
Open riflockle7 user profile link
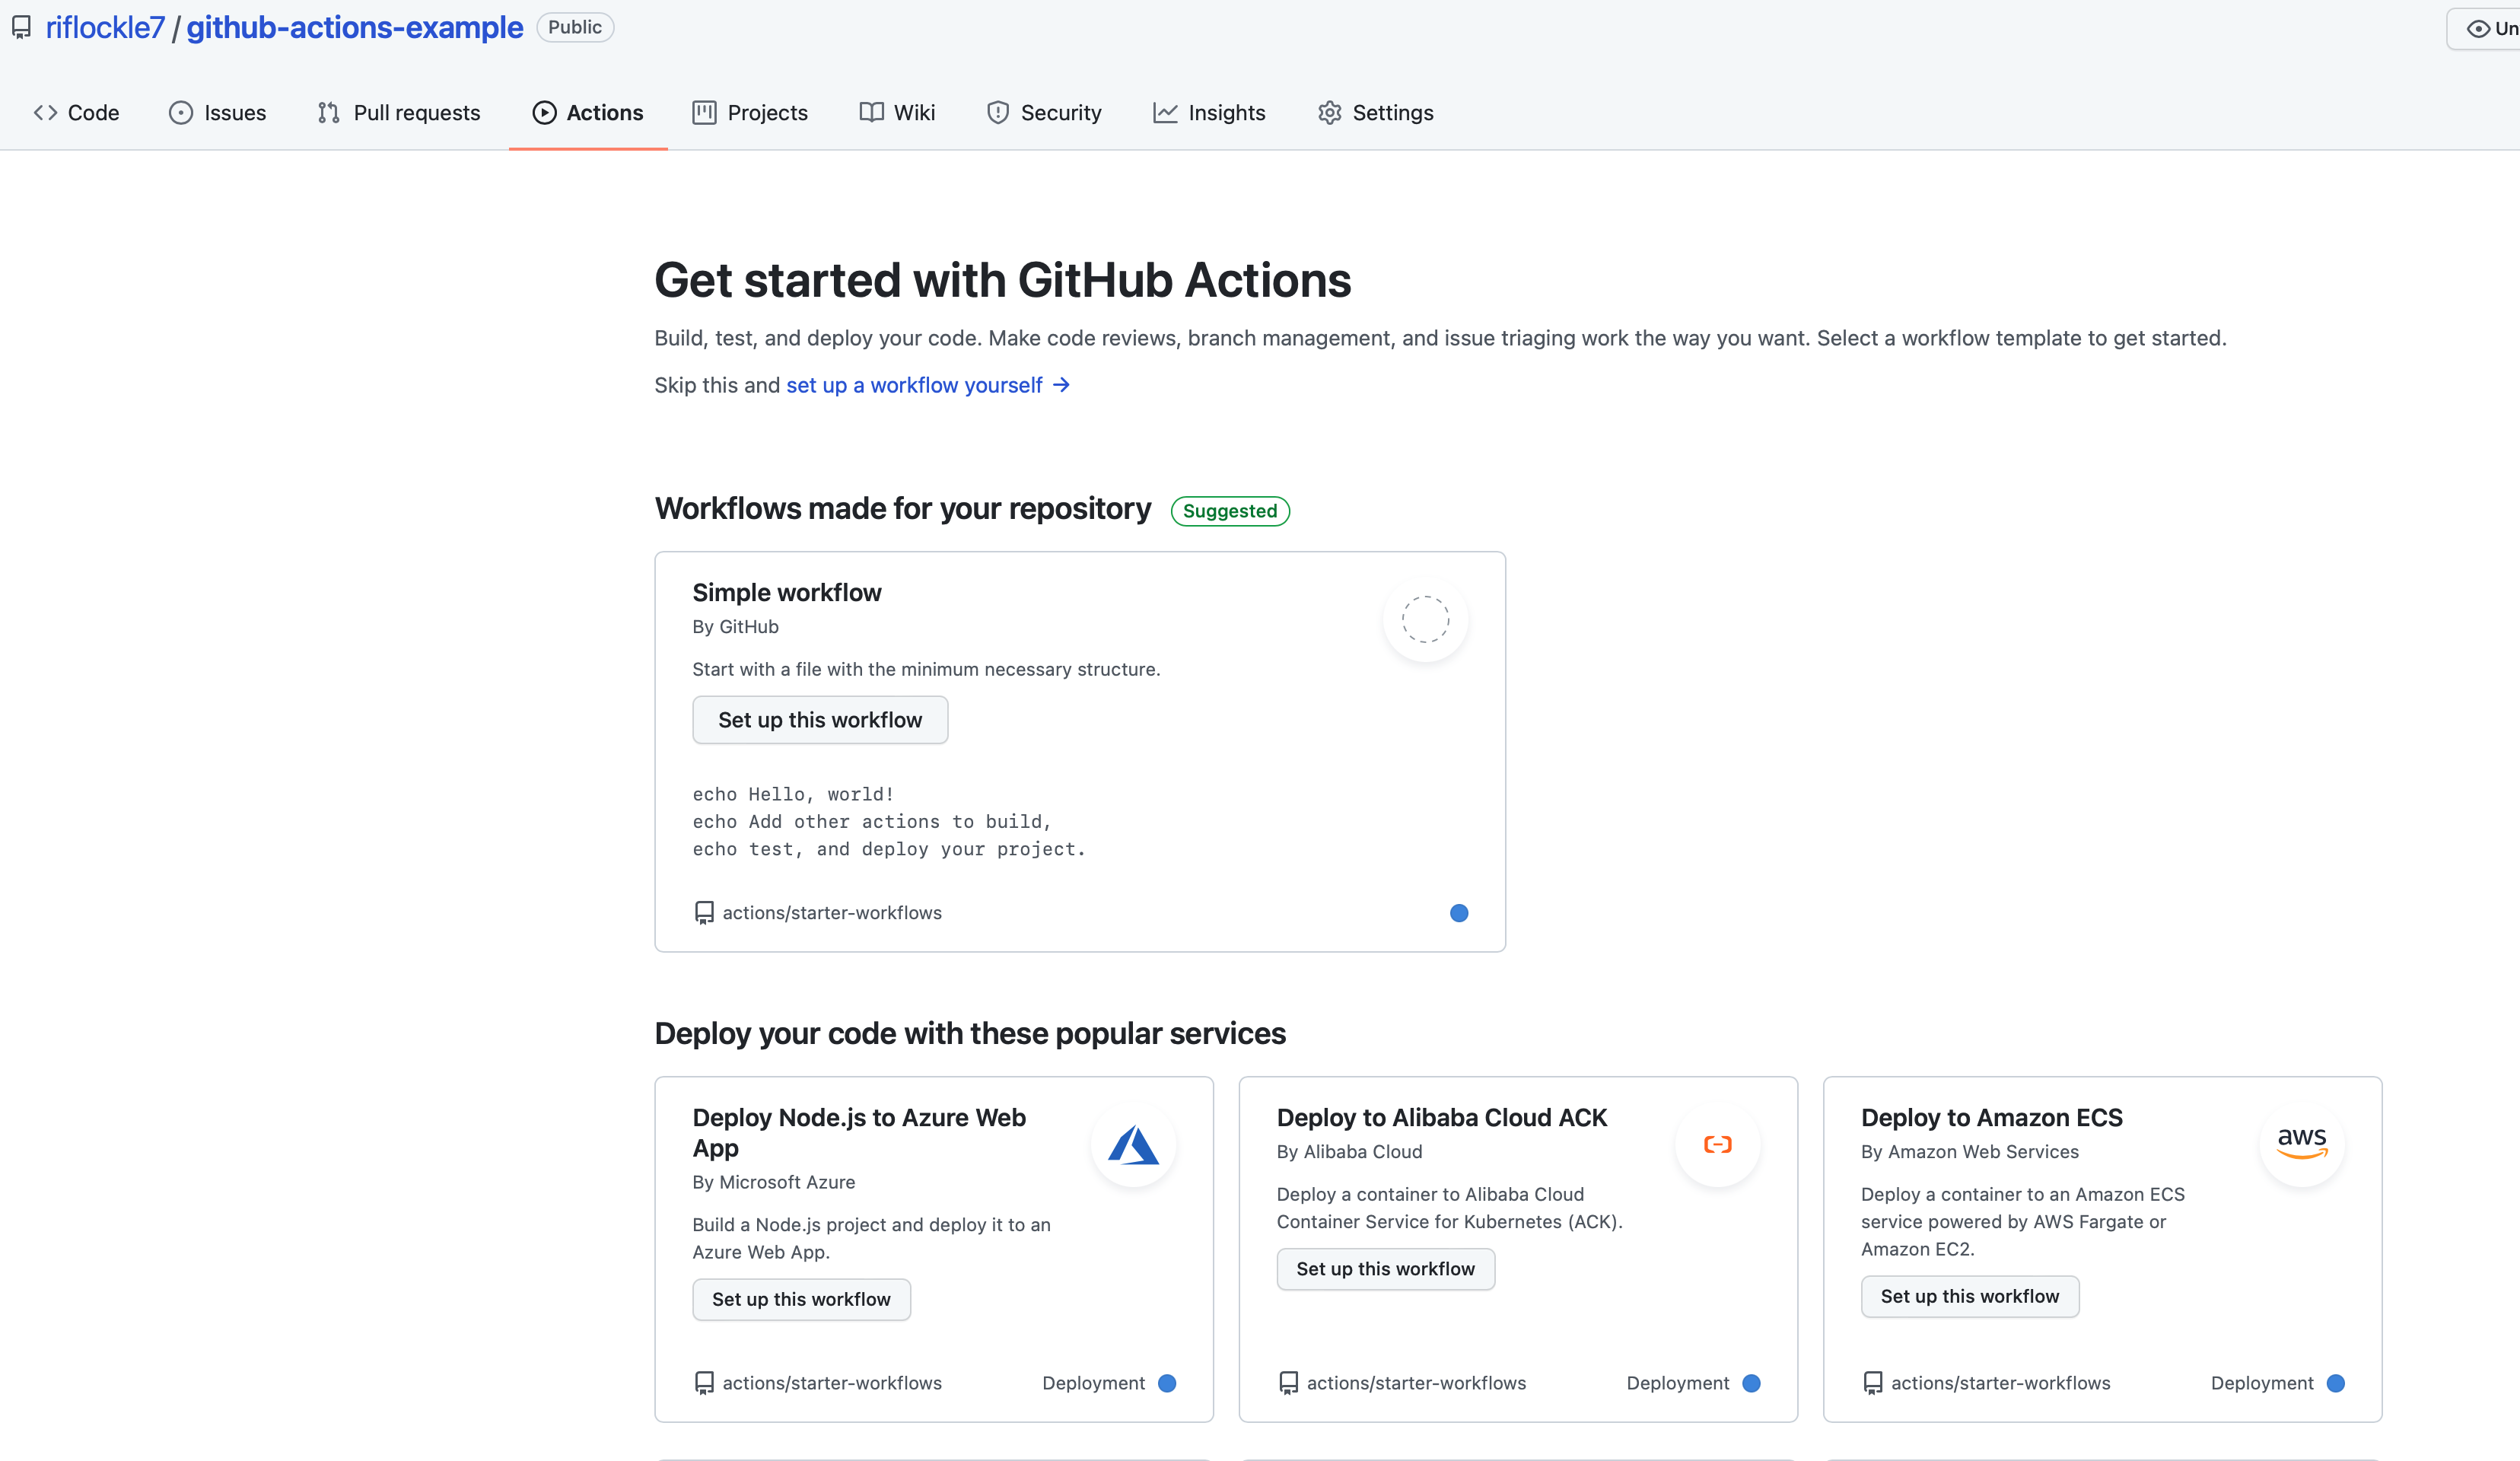105,28
